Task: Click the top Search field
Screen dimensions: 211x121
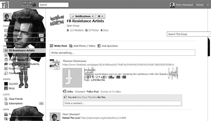Action: click(54, 5)
